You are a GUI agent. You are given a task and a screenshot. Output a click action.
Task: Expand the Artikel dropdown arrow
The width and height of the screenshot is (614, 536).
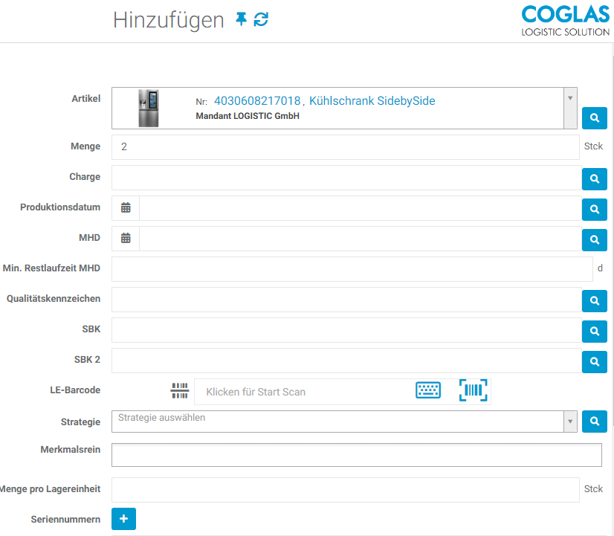click(570, 99)
